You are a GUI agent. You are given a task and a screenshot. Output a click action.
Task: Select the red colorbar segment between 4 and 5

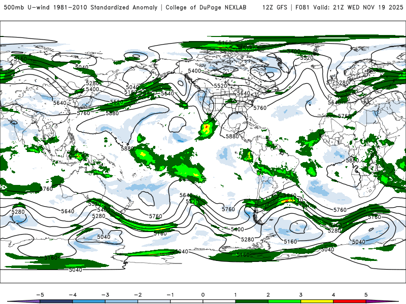(350, 301)
